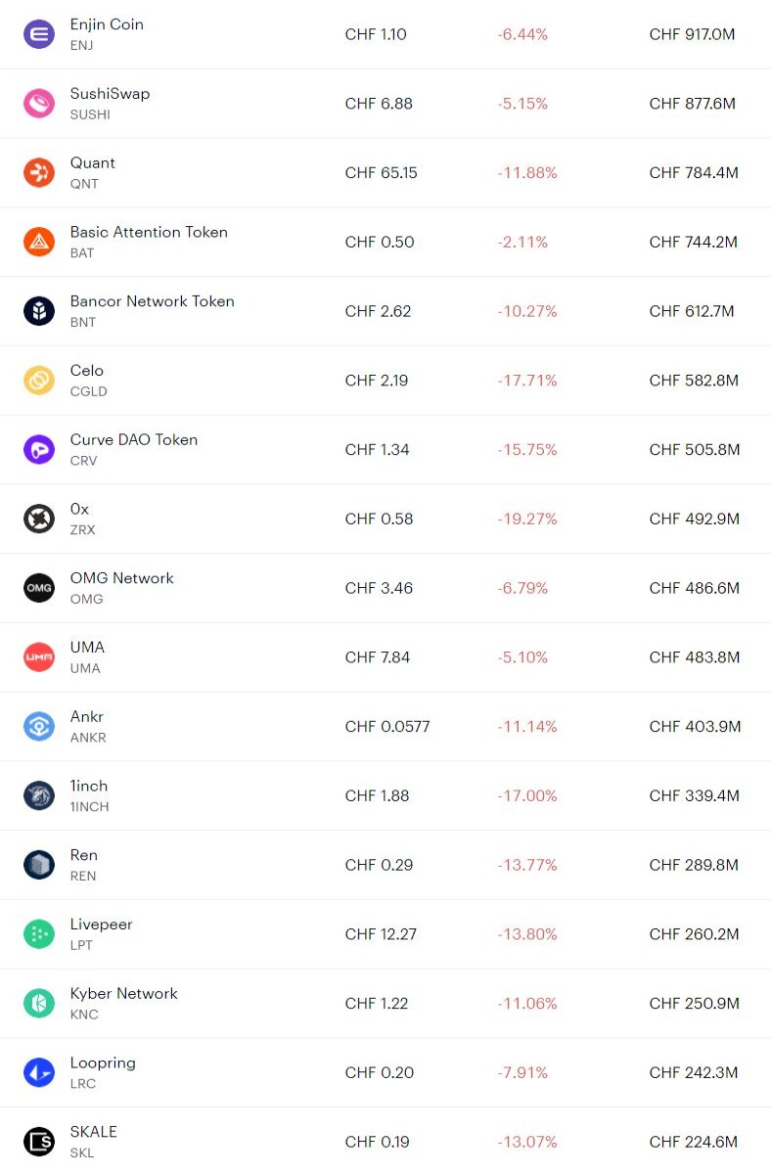
Task: Click the 0x price CHF 0.58
Action: coord(379,519)
